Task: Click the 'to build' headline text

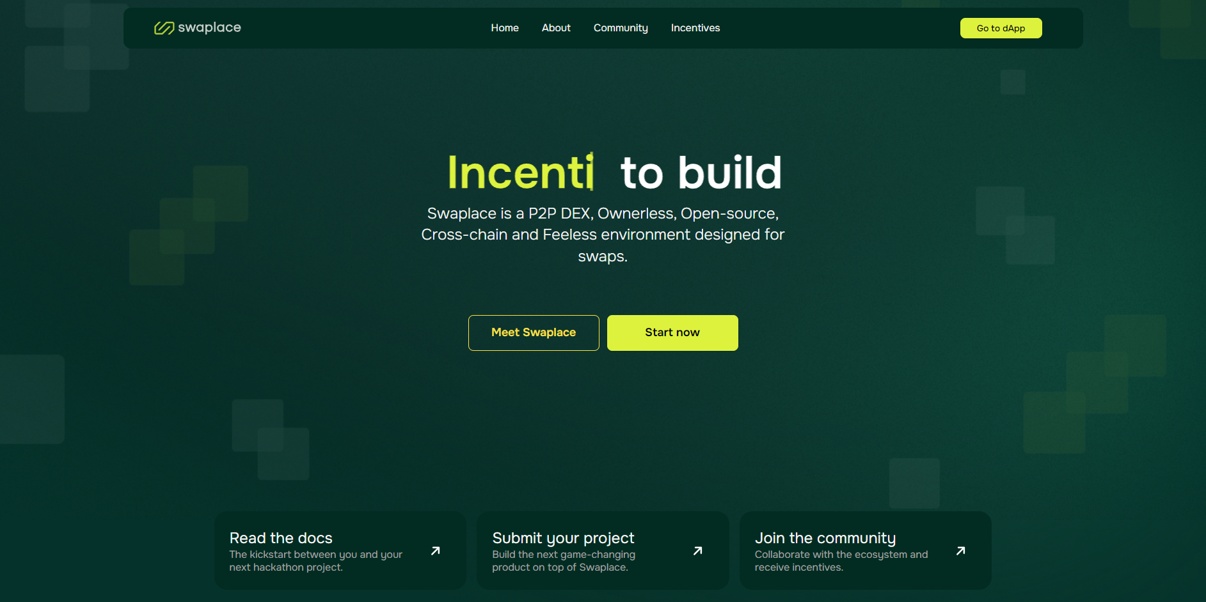Action: (x=701, y=173)
